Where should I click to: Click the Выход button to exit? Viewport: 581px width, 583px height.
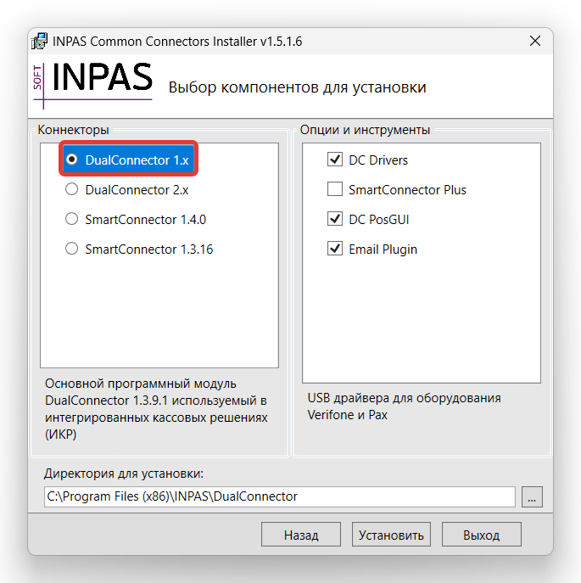481,535
